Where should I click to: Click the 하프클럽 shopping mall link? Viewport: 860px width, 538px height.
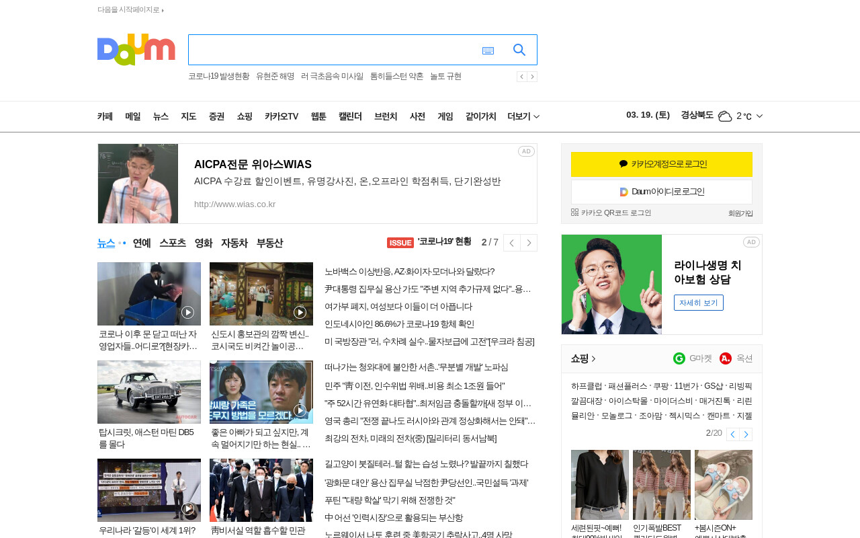click(587, 387)
